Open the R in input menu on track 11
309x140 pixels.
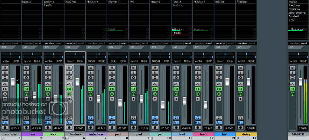(x=176, y=123)
